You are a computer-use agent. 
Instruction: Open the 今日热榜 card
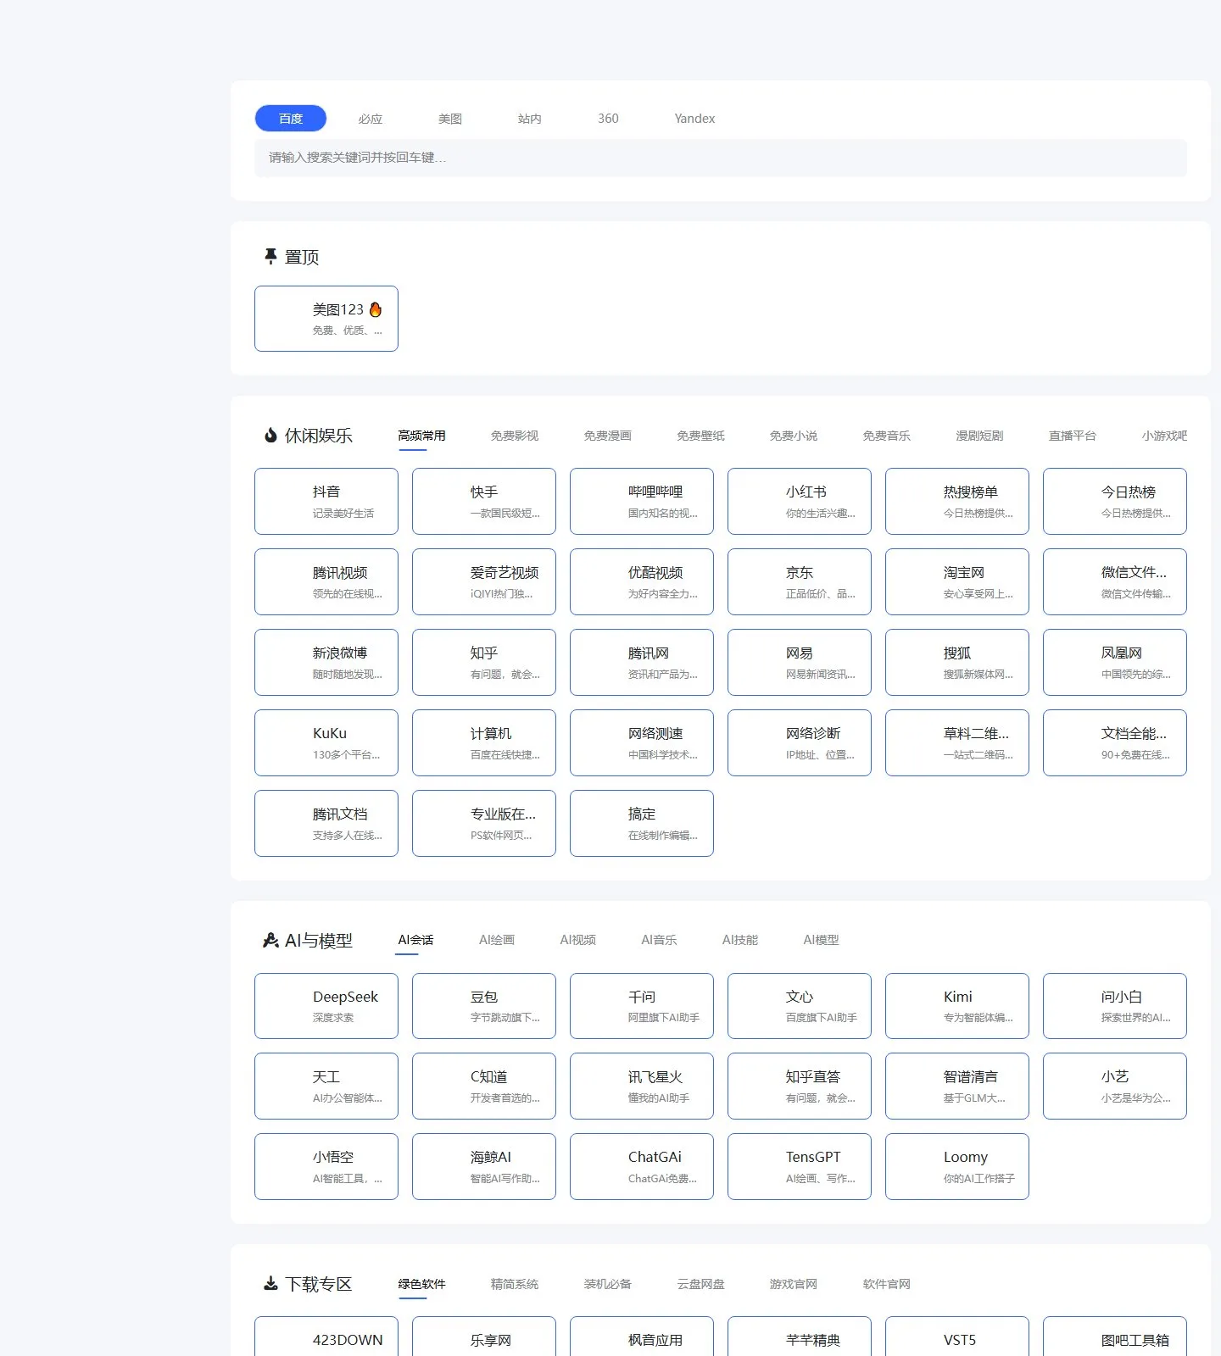click(x=1115, y=501)
